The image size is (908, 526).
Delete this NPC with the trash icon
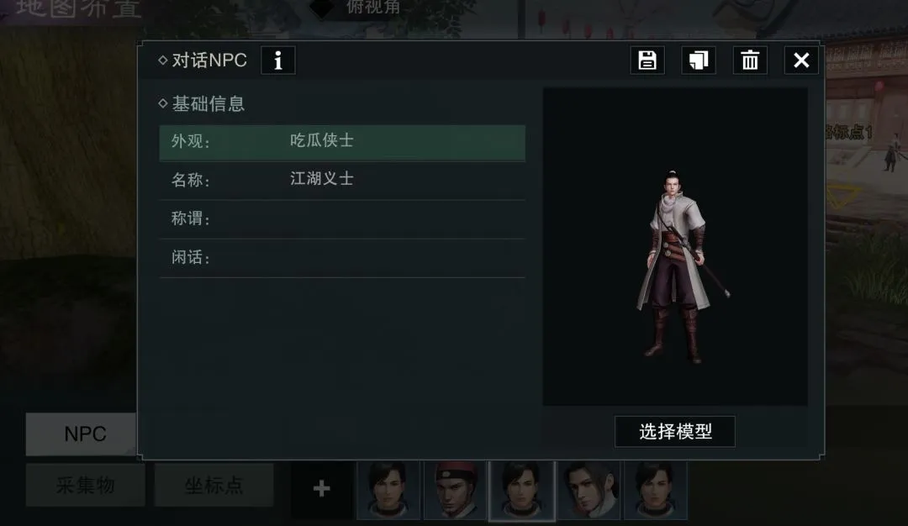(750, 60)
